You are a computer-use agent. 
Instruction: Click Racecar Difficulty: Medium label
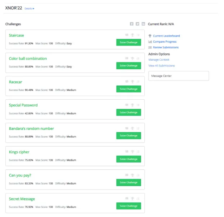66,90
